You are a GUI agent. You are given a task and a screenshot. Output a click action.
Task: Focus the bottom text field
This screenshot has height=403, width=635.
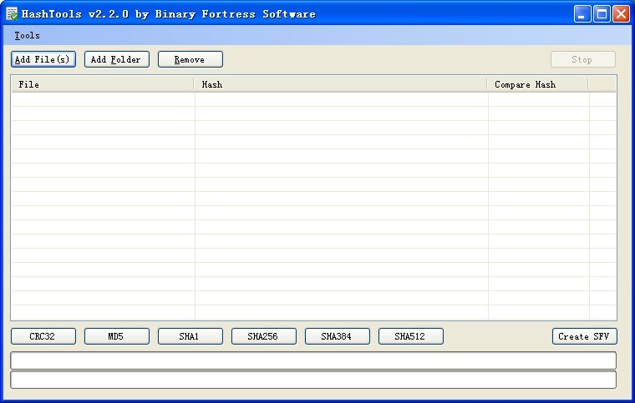[x=312, y=380]
